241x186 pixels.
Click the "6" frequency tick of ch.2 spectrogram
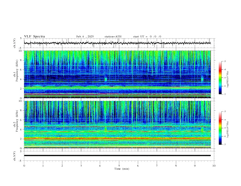[21, 120]
